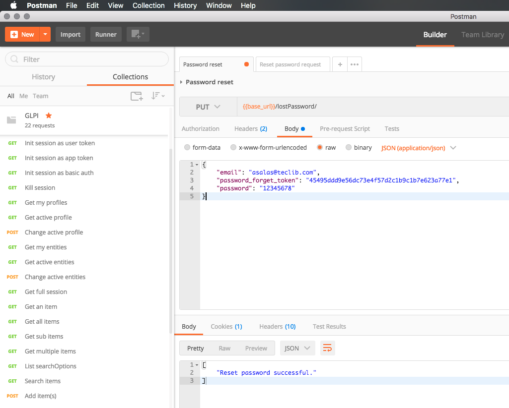The height and width of the screenshot is (408, 509).
Task: Open the Collection menu
Action: (148, 5)
